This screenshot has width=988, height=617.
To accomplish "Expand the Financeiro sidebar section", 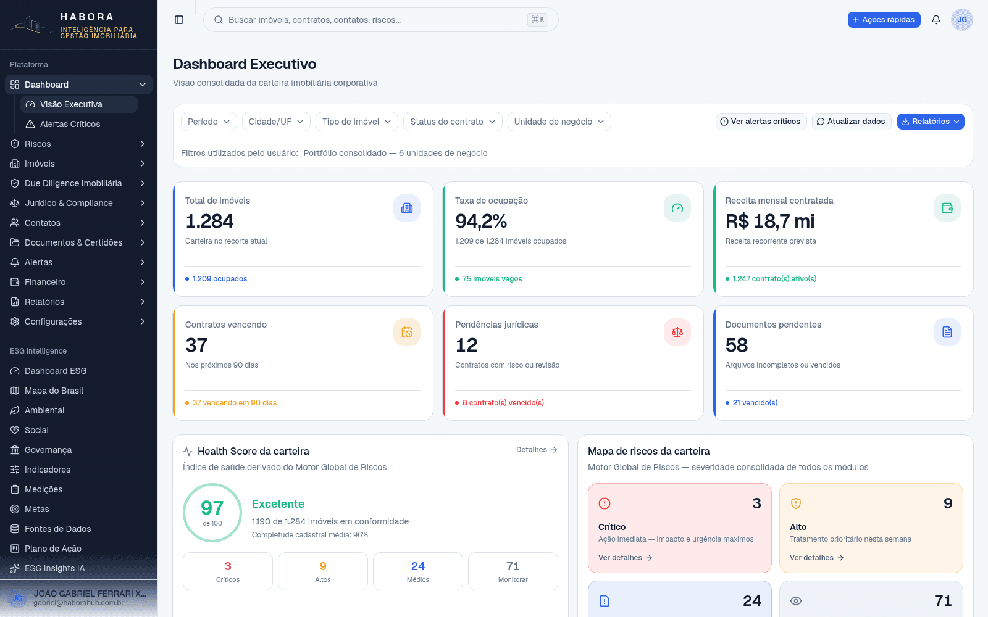I will click(78, 282).
